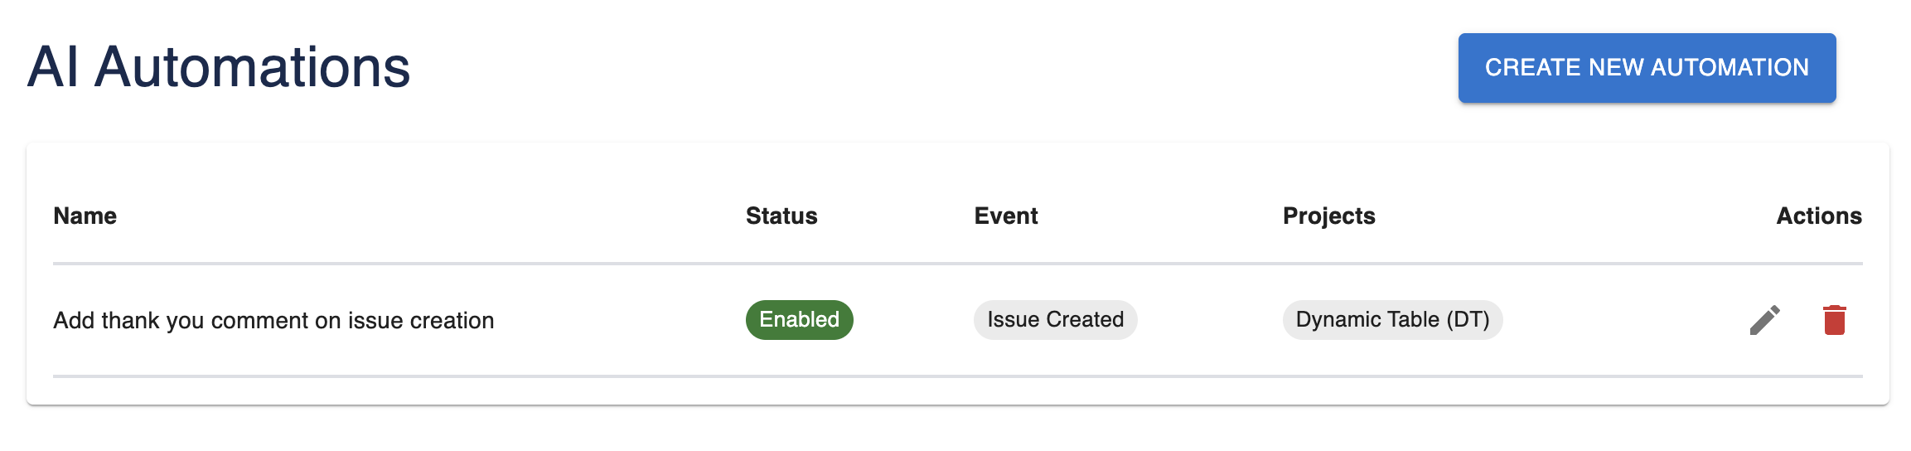Click the Status column header
Viewport: 1911px width, 451px height.
781,216
